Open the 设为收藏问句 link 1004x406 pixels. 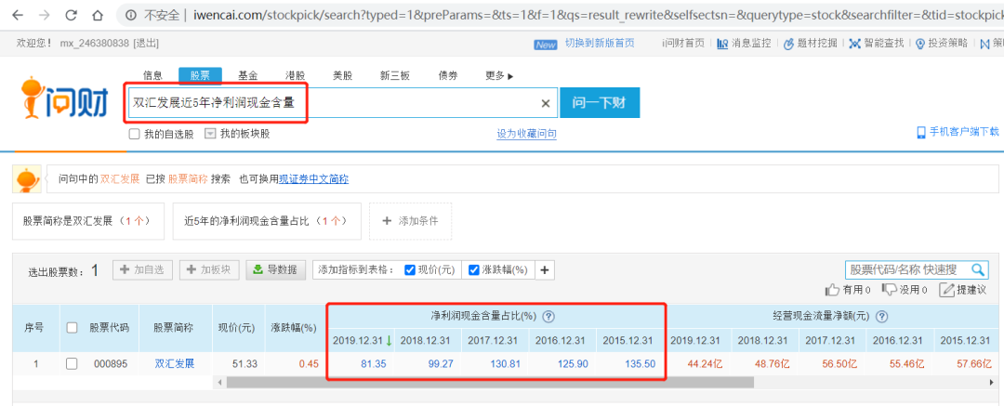point(526,134)
